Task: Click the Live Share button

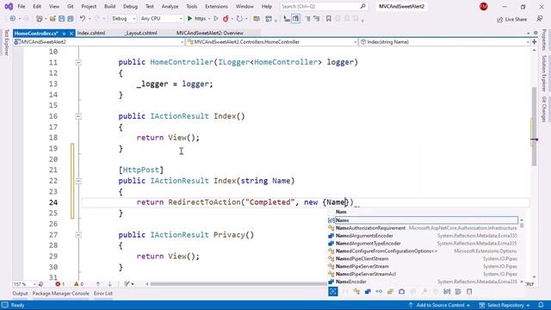Action: point(511,19)
